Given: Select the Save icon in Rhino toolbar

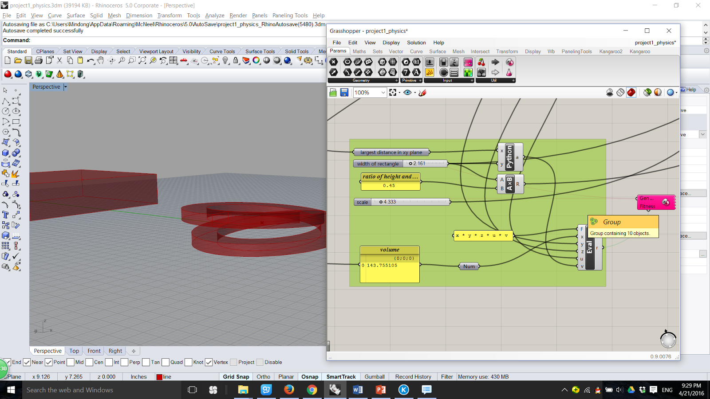Looking at the screenshot, I should click(28, 62).
